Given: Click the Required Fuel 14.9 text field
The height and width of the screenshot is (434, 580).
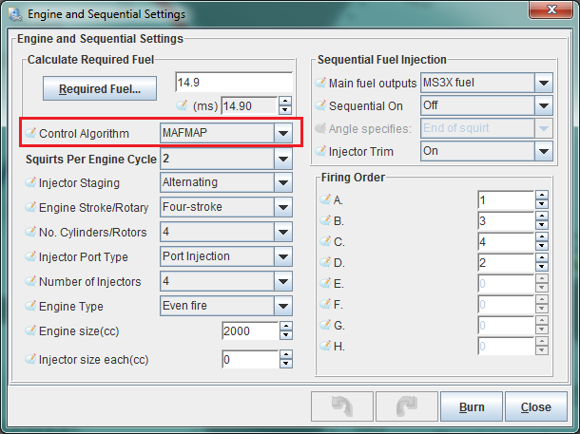Looking at the screenshot, I should pyautogui.click(x=234, y=82).
